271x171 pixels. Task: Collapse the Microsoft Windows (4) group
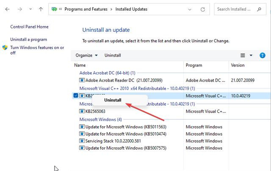click(x=101, y=119)
